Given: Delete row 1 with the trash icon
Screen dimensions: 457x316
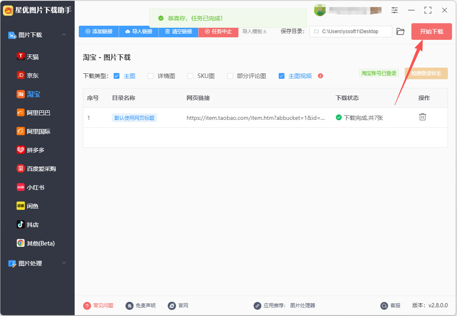Looking at the screenshot, I should tap(422, 117).
